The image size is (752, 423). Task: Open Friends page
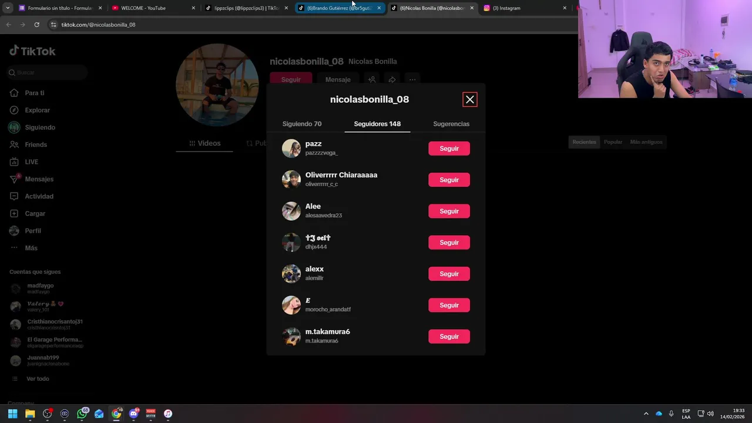coord(36,145)
